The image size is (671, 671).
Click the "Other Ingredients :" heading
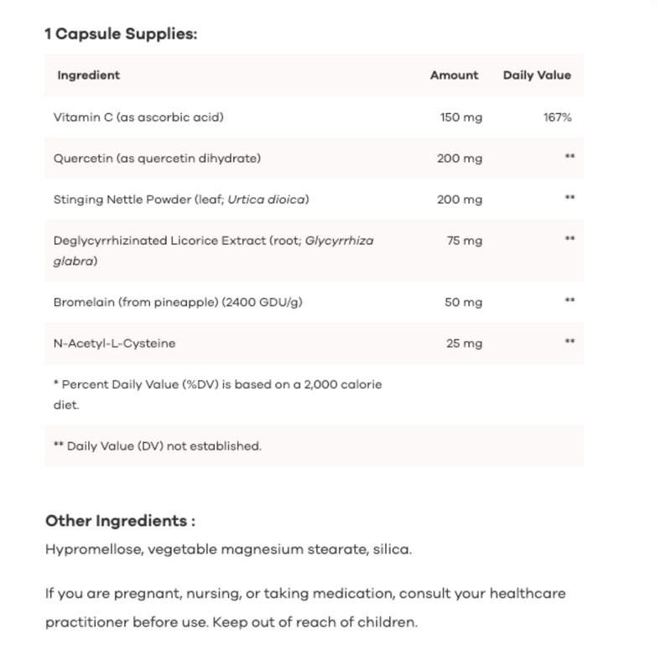[120, 521]
